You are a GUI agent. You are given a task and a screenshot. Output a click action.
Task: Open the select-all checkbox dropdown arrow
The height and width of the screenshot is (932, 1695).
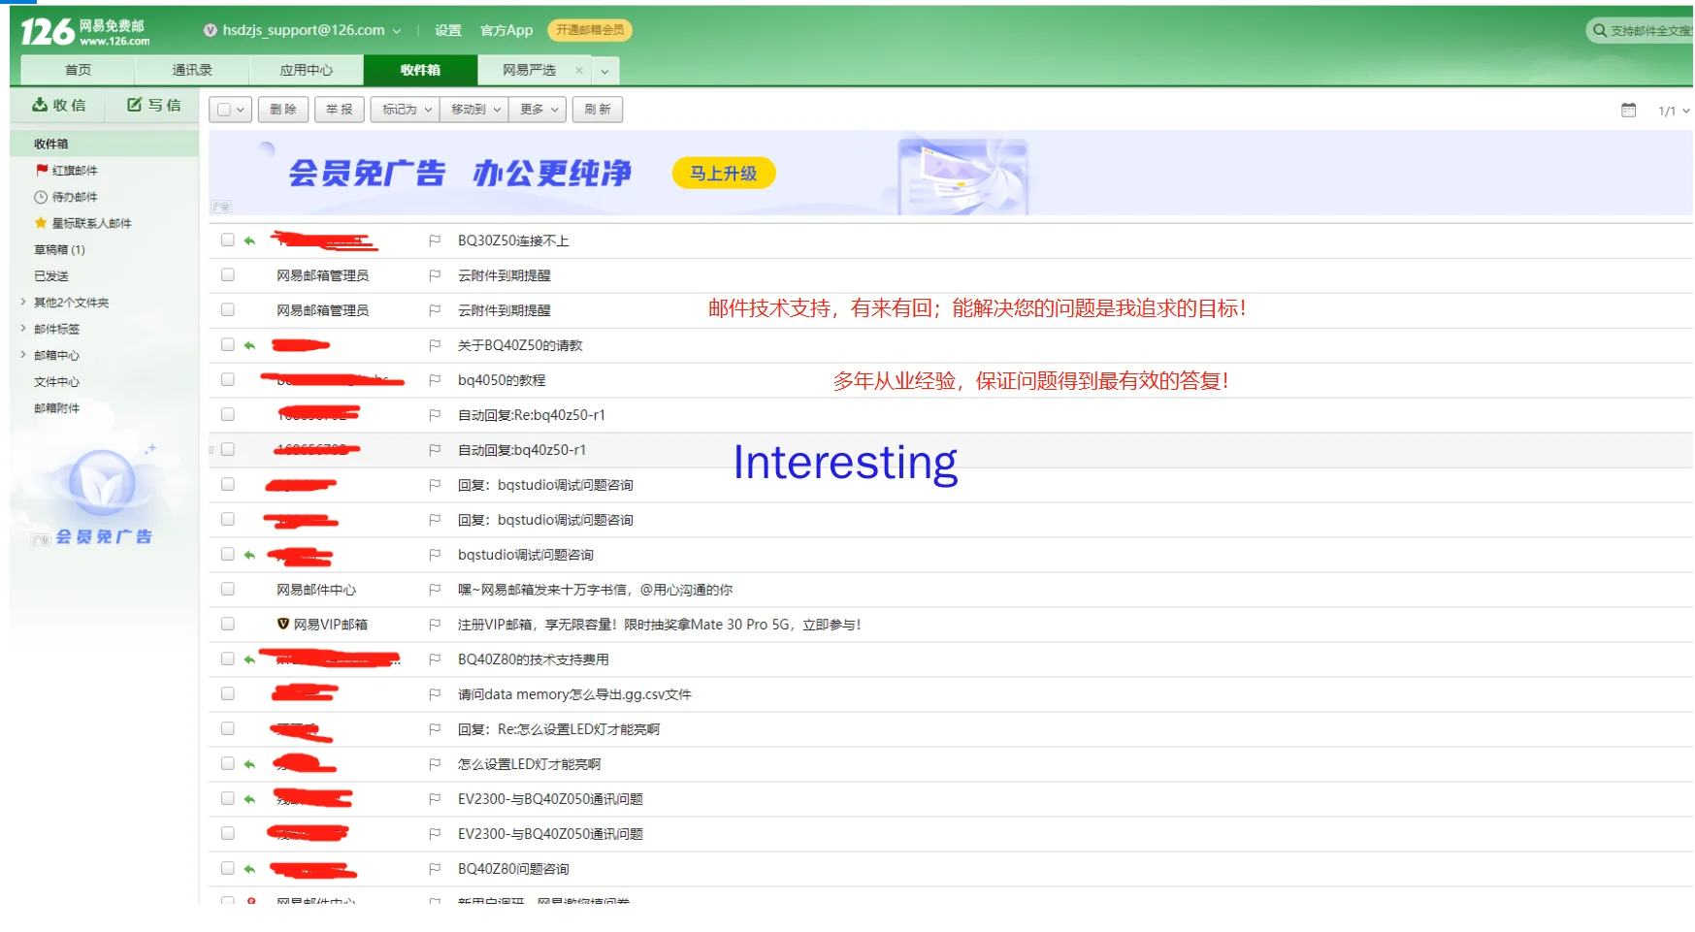click(241, 110)
